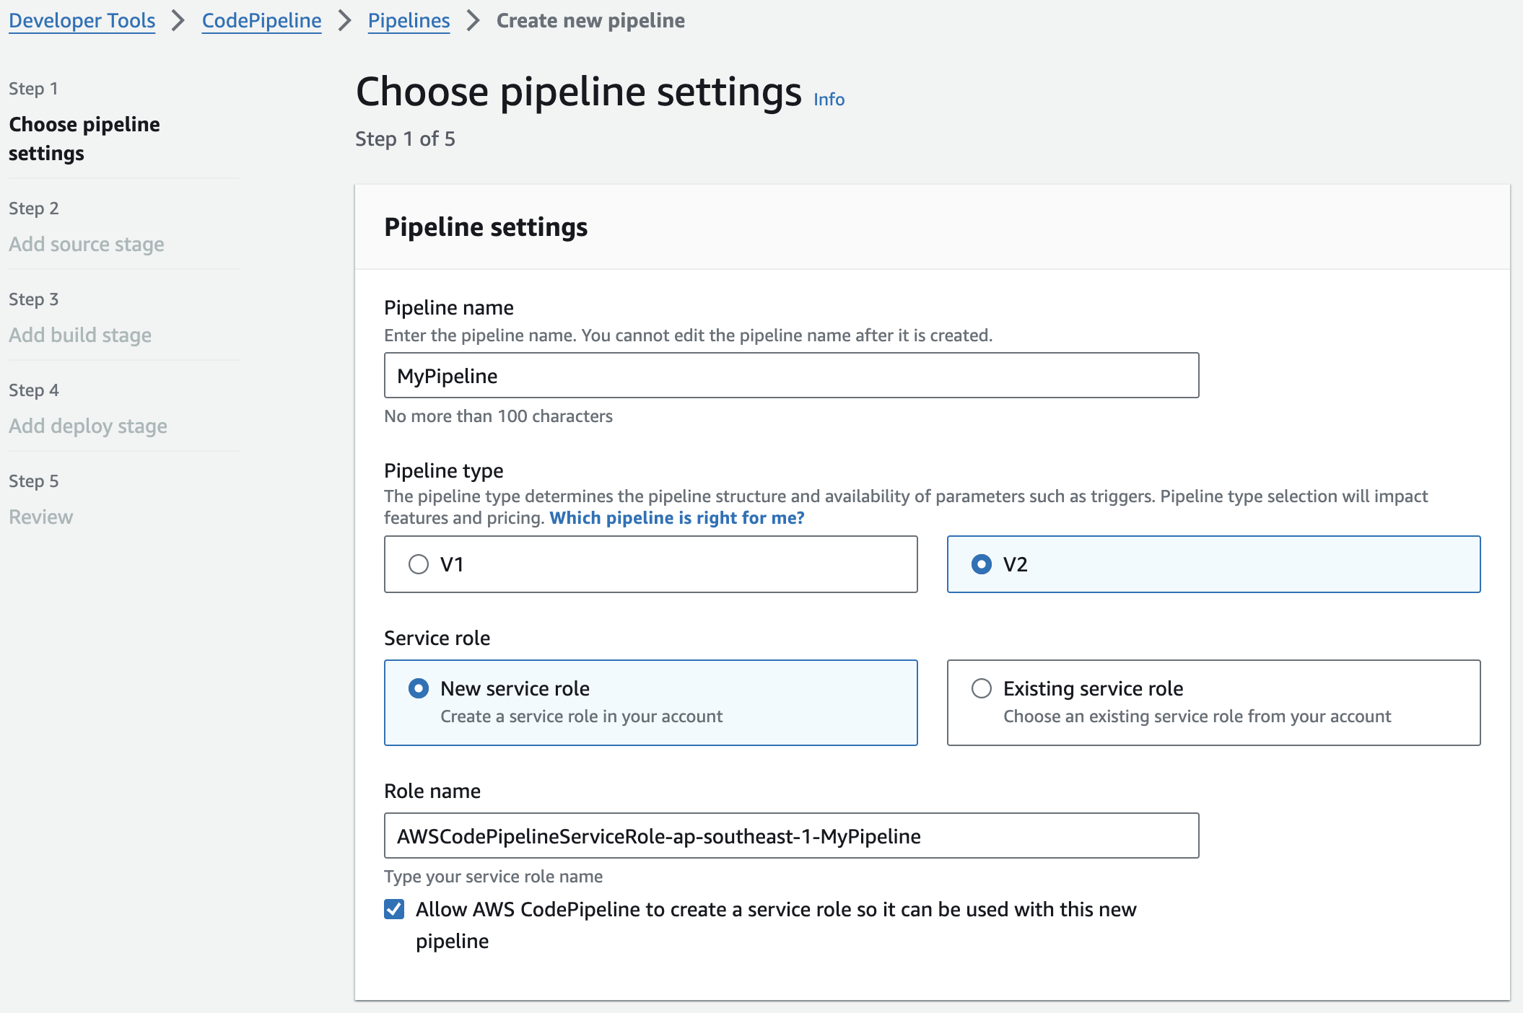
Task: Click Add source stage step
Action: pos(87,244)
